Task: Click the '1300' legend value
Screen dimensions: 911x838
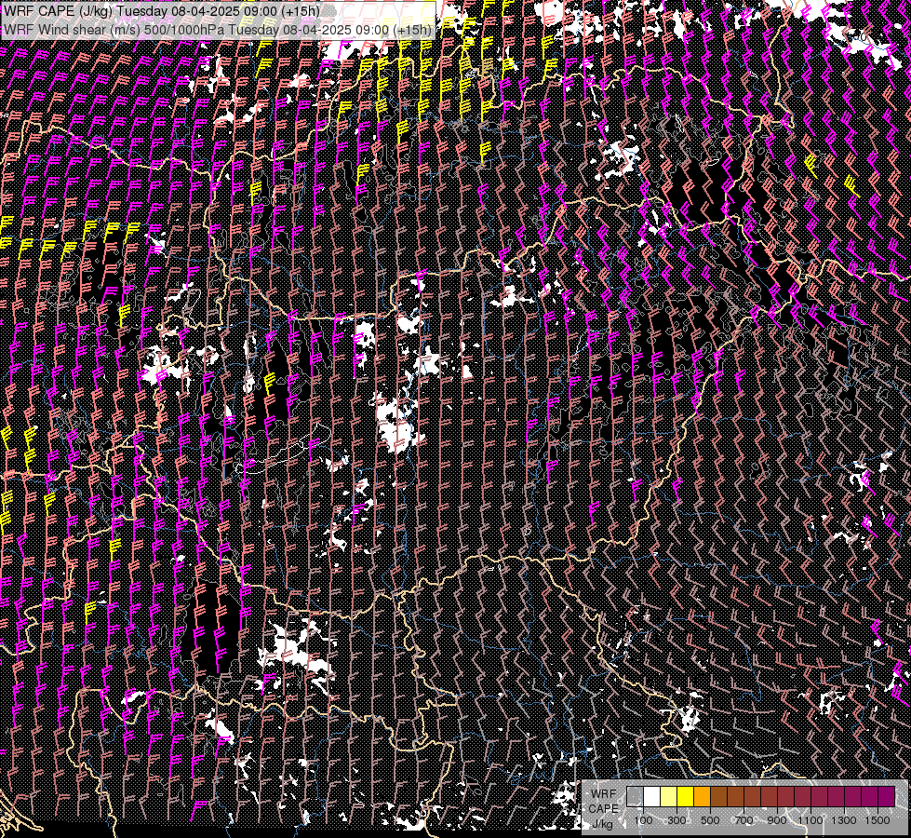Action: (x=844, y=820)
